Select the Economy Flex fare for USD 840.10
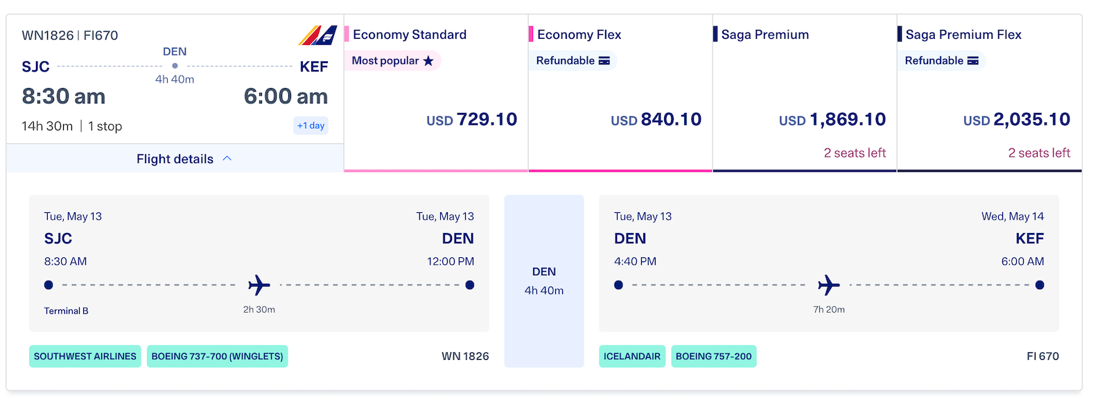This screenshot has width=1109, height=407. (x=656, y=120)
